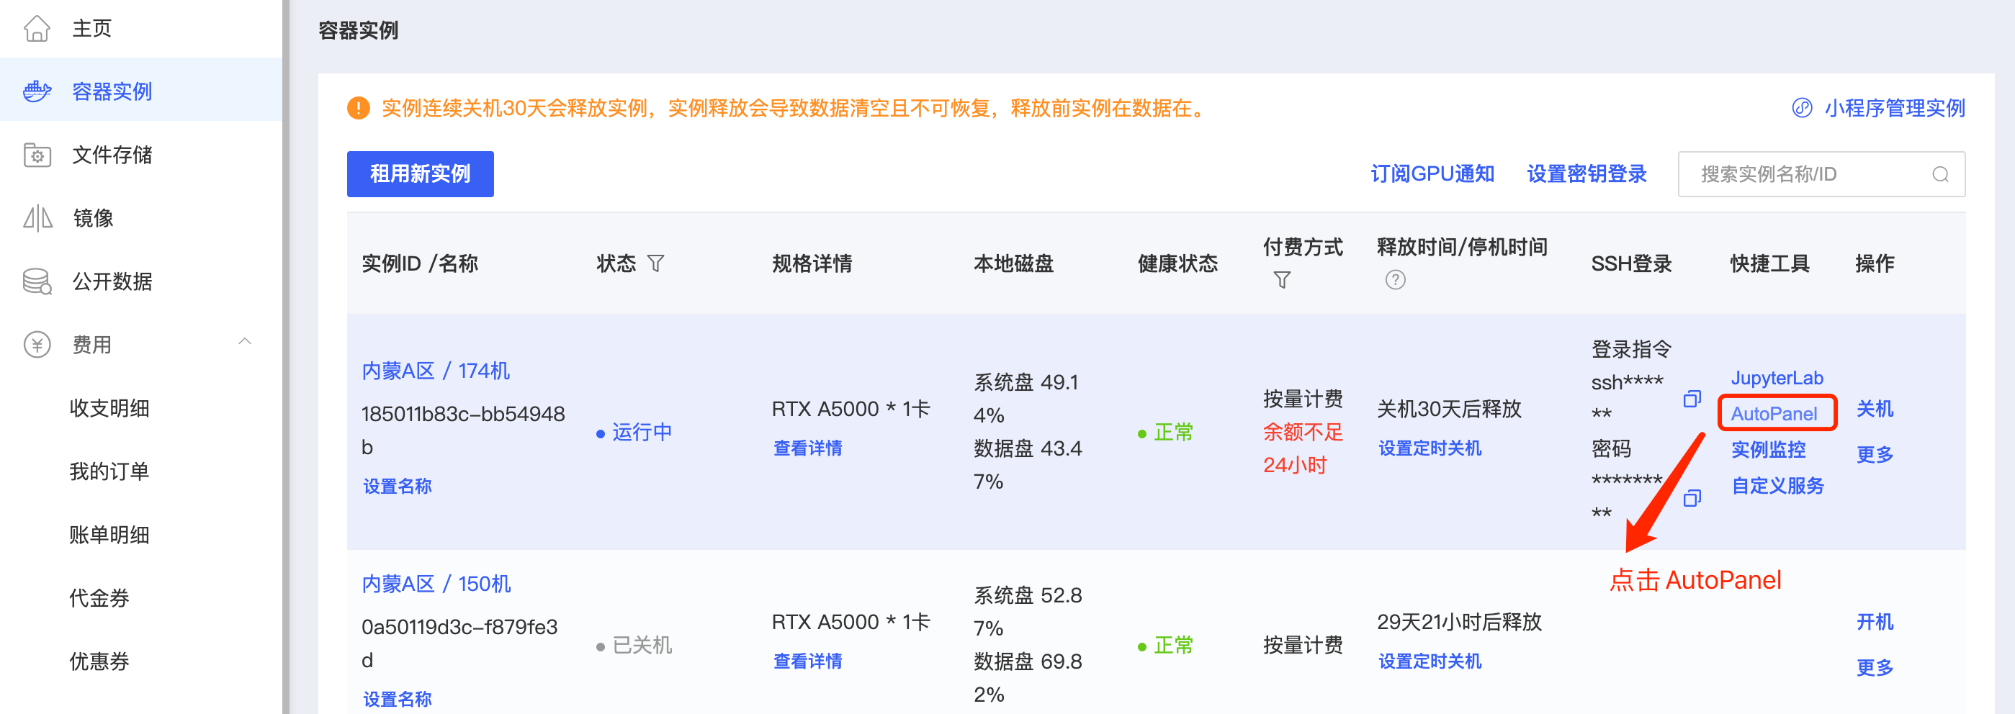Image resolution: width=2015 pixels, height=714 pixels.
Task: Click 查看详情 for the 150机 instance
Action: tap(807, 661)
